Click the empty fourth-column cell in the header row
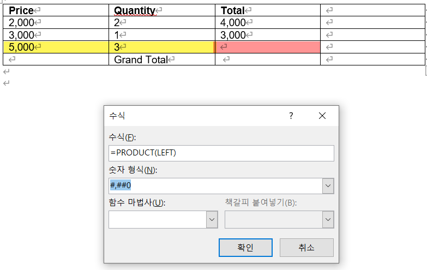This screenshot has width=427, height=270. pos(372,10)
